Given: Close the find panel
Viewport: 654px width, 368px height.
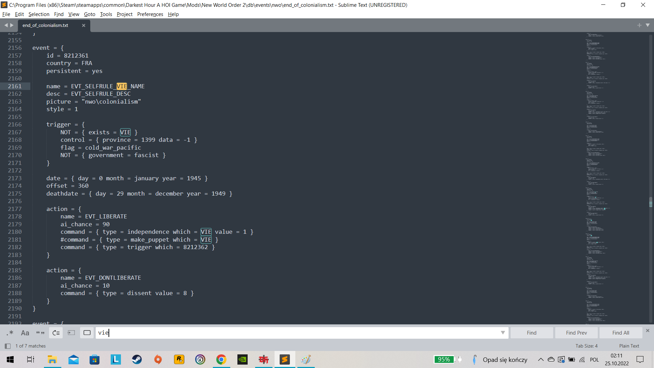Looking at the screenshot, I should tap(648, 331).
